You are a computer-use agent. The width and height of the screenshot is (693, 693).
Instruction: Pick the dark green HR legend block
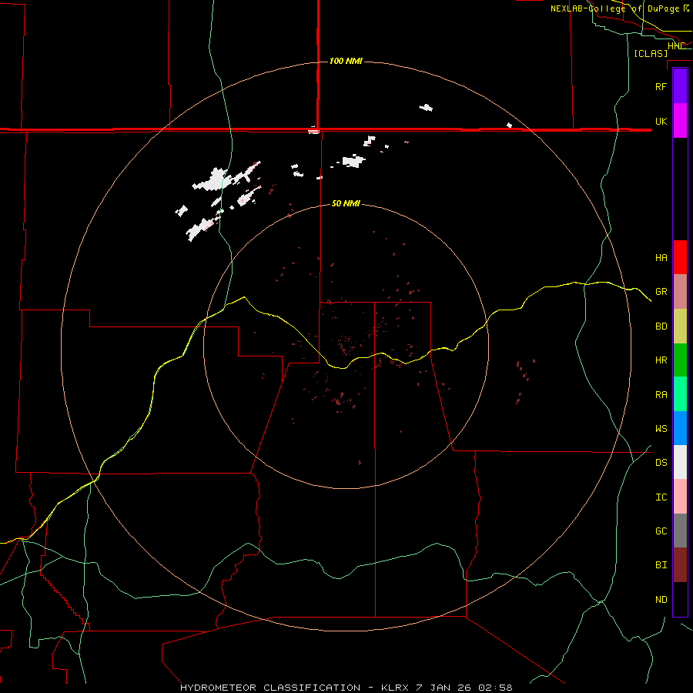pyautogui.click(x=680, y=360)
